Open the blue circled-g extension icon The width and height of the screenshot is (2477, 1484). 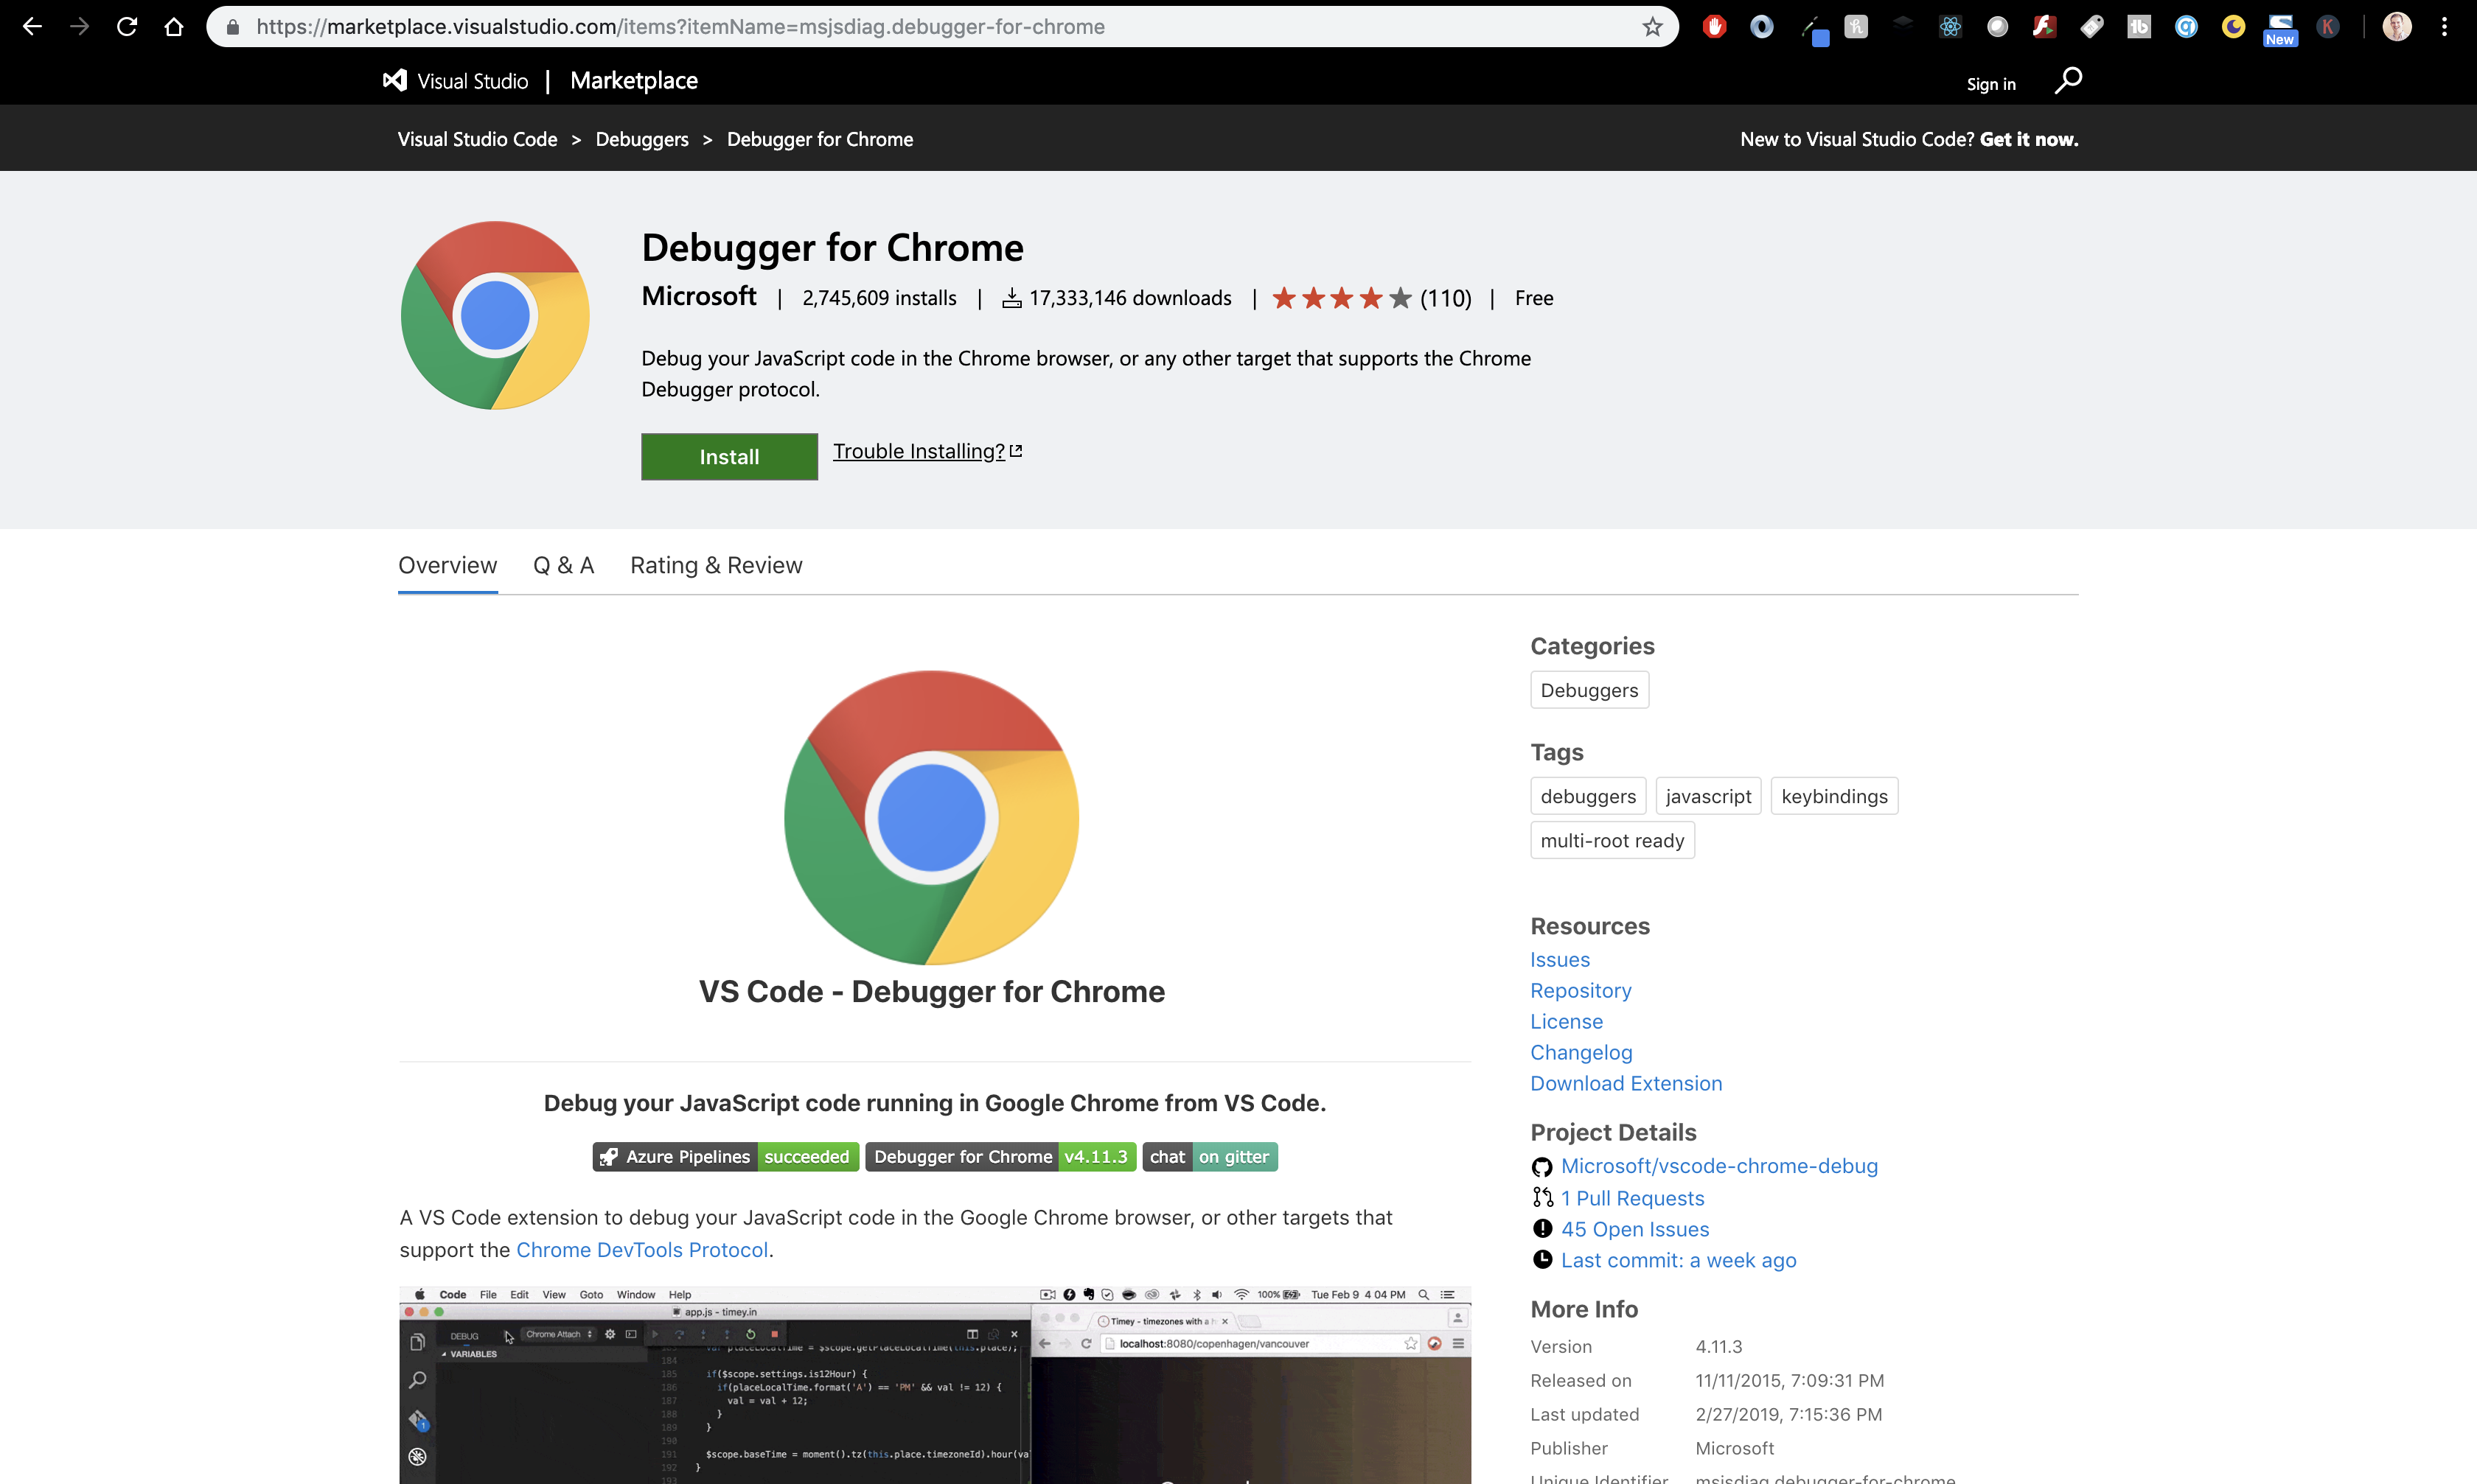pyautogui.click(x=2186, y=27)
